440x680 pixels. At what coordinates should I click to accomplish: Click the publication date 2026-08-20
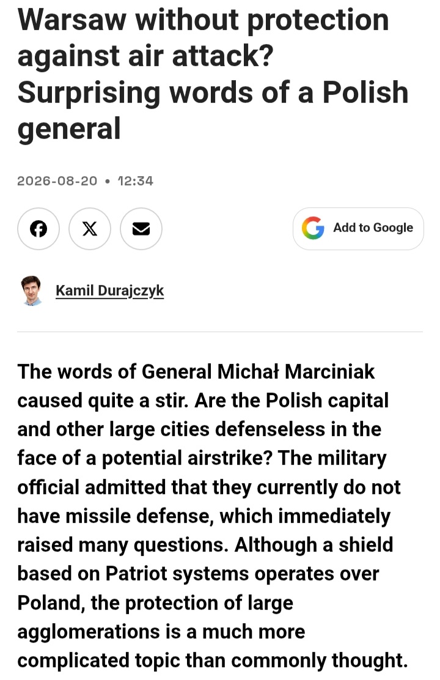pyautogui.click(x=57, y=181)
